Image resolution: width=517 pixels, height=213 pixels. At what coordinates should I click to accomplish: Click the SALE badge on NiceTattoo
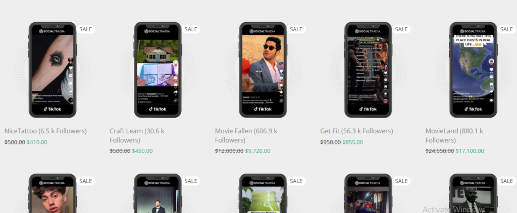[86, 29]
